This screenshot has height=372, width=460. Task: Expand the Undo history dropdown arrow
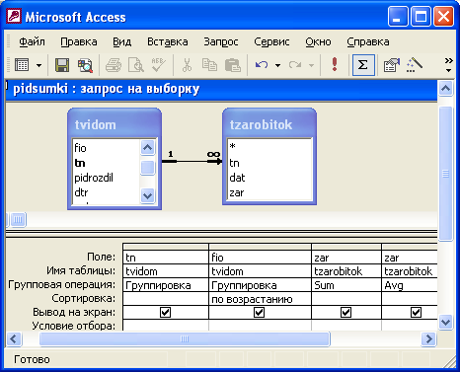pos(277,65)
